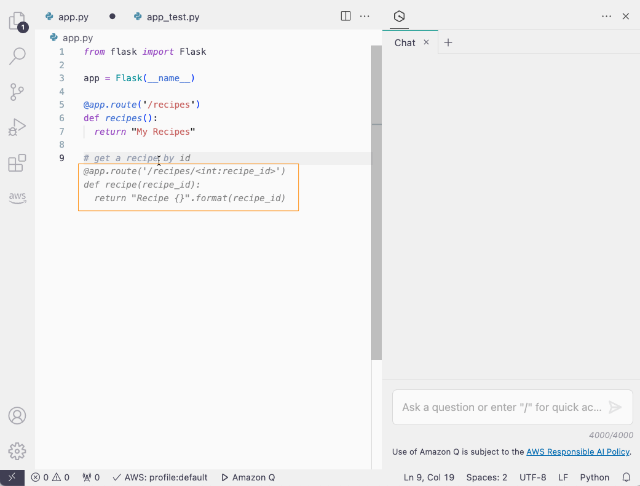Start a new chat with the plus tab
The width and height of the screenshot is (640, 486).
click(x=448, y=42)
